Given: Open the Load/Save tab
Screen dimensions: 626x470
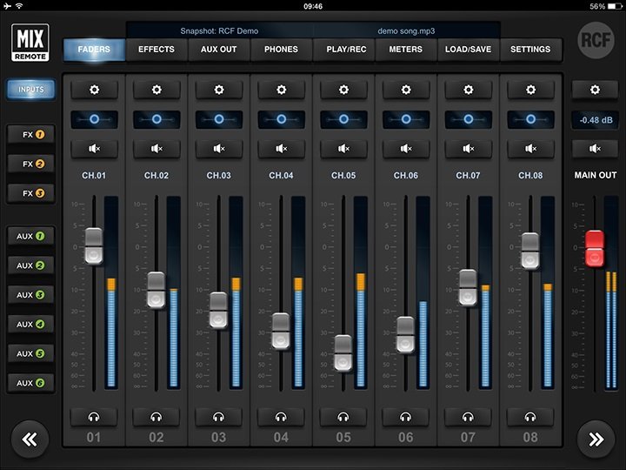Looking at the screenshot, I should click(x=468, y=50).
